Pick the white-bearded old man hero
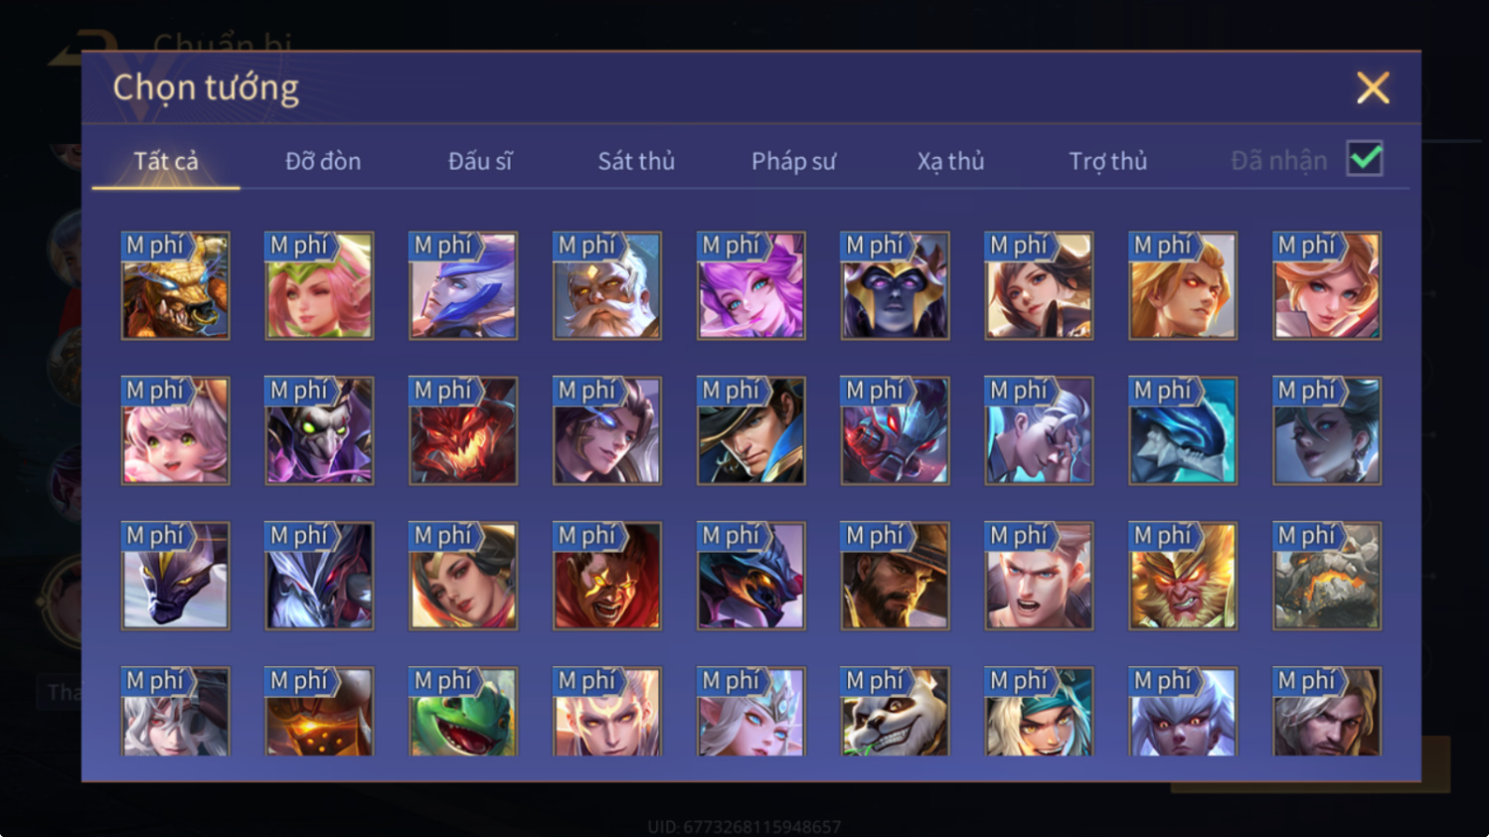Image resolution: width=1489 pixels, height=837 pixels. tap(607, 286)
